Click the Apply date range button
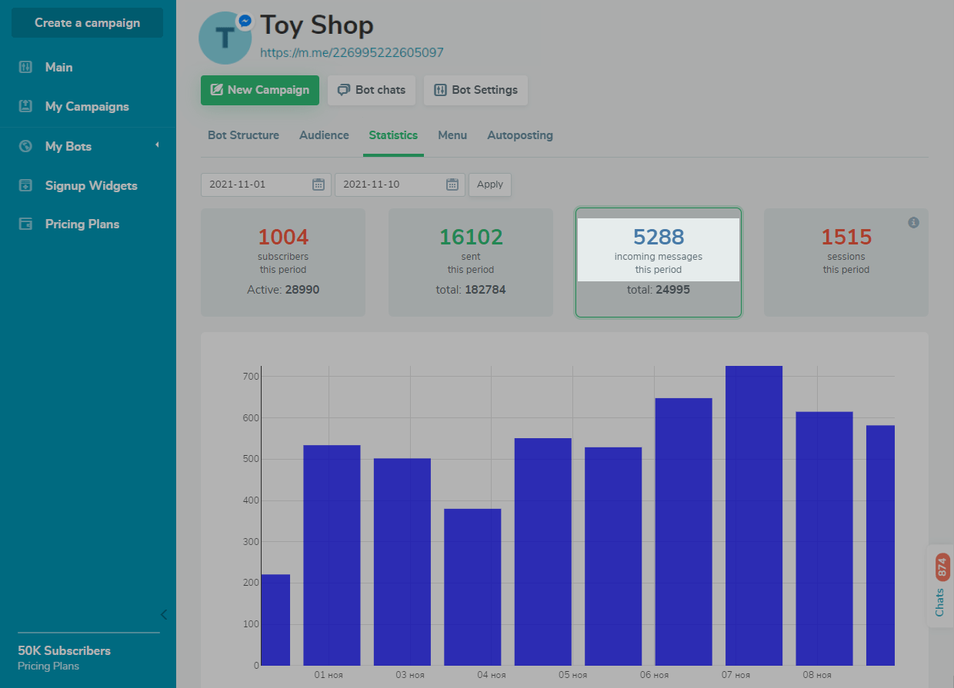The image size is (954, 688). pos(489,184)
